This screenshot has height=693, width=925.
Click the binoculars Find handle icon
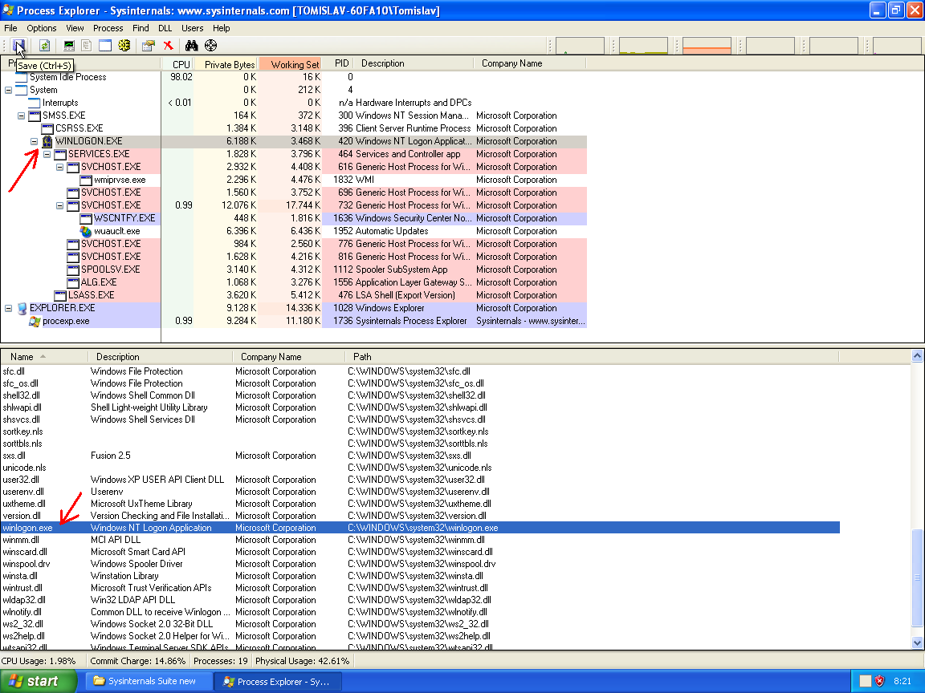[192, 46]
